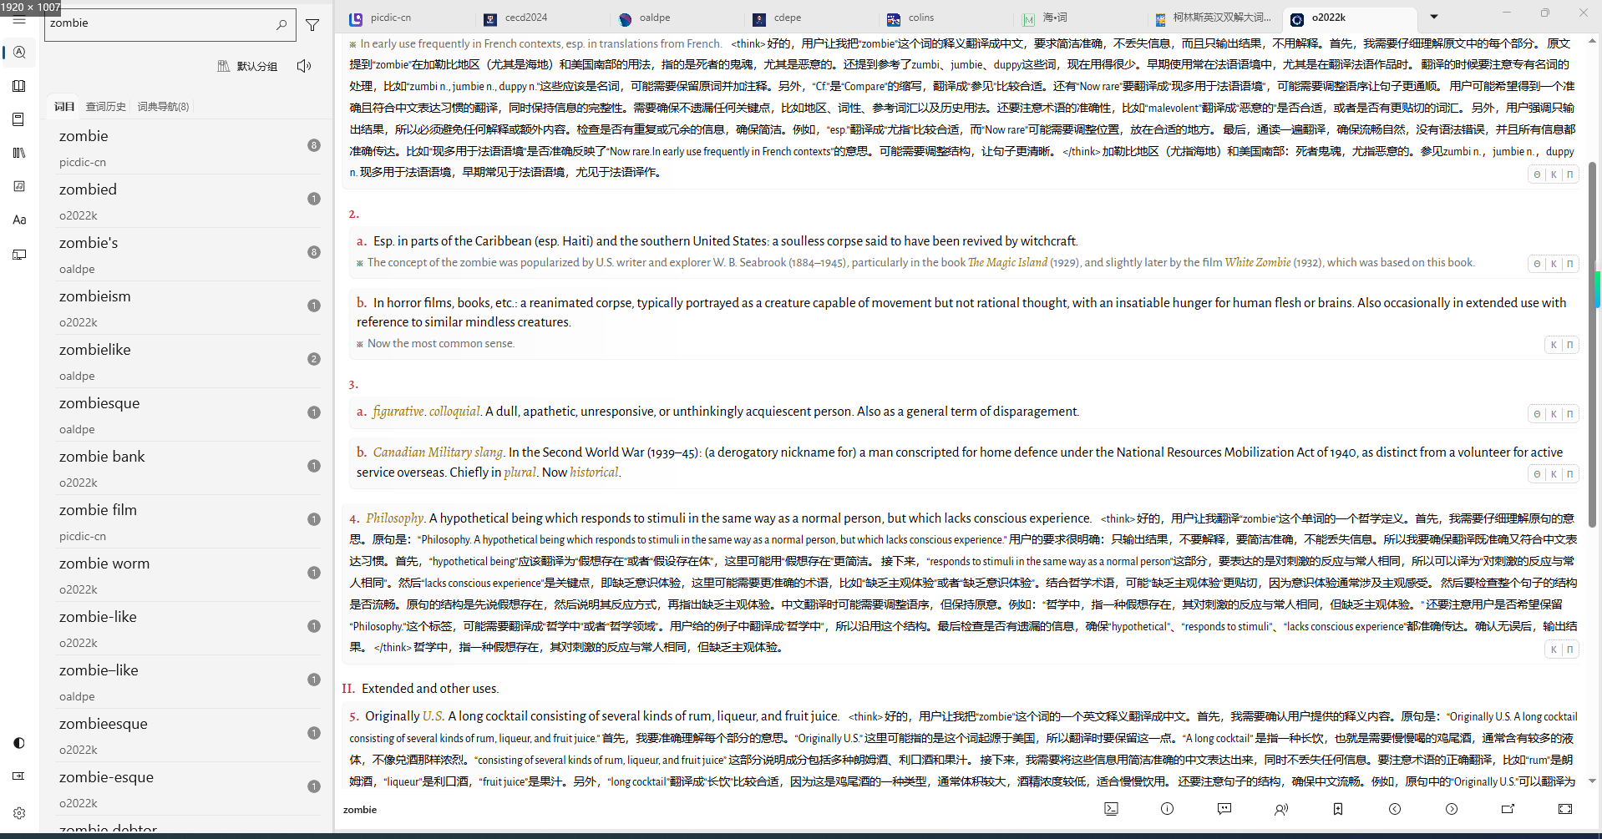Image resolution: width=1602 pixels, height=839 pixels.
Task: Click the magnifier search icon in search box
Action: (x=281, y=25)
